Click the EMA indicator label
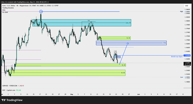Screen dimensions: 193x104 click(4, 10)
